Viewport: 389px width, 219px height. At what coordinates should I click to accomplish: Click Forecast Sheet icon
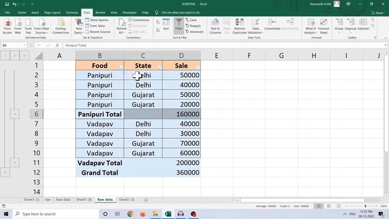click(x=323, y=26)
